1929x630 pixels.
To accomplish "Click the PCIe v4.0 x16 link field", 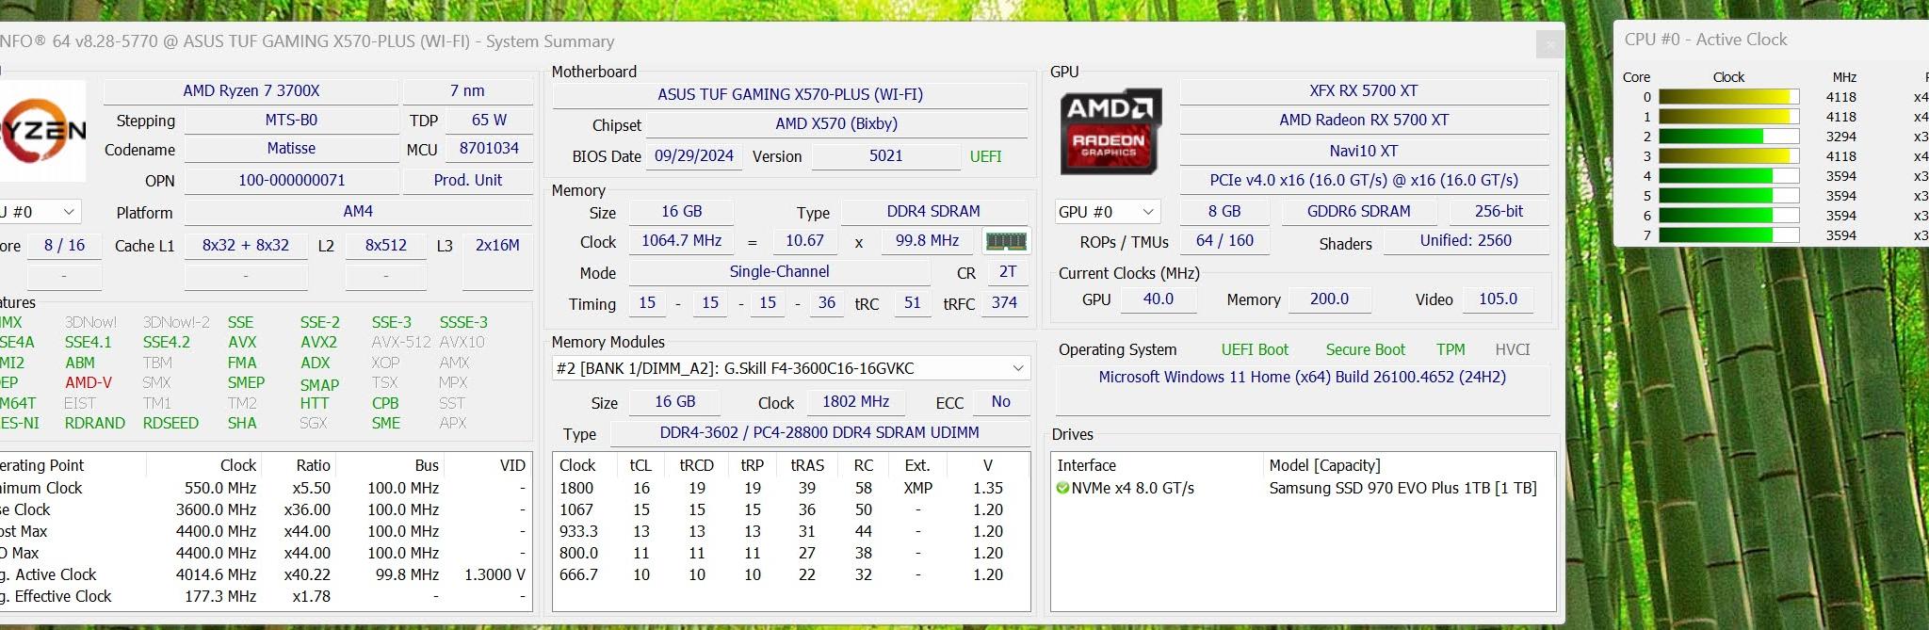I will click(x=1364, y=180).
